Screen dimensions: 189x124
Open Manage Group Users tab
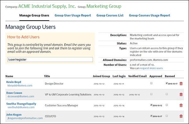click(34, 15)
